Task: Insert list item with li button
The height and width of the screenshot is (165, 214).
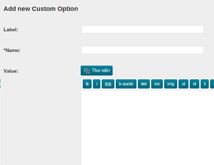Action: 205,84
